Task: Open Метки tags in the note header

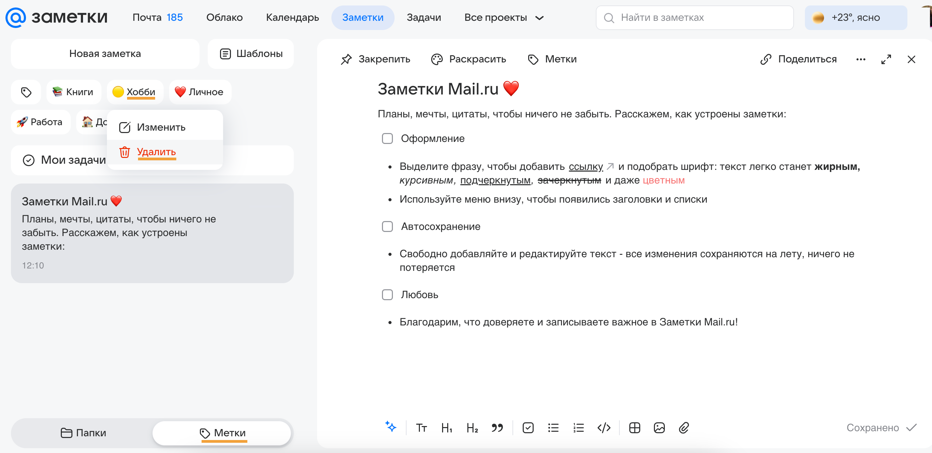Action: click(552, 59)
